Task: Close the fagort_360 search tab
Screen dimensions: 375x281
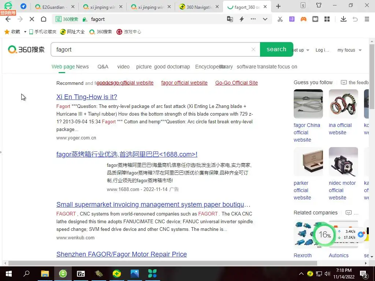Action: pos(265,7)
